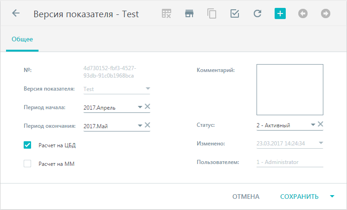Uncheck Расчет на ЦБД checkbox
The image size is (347, 210).
pos(27,145)
